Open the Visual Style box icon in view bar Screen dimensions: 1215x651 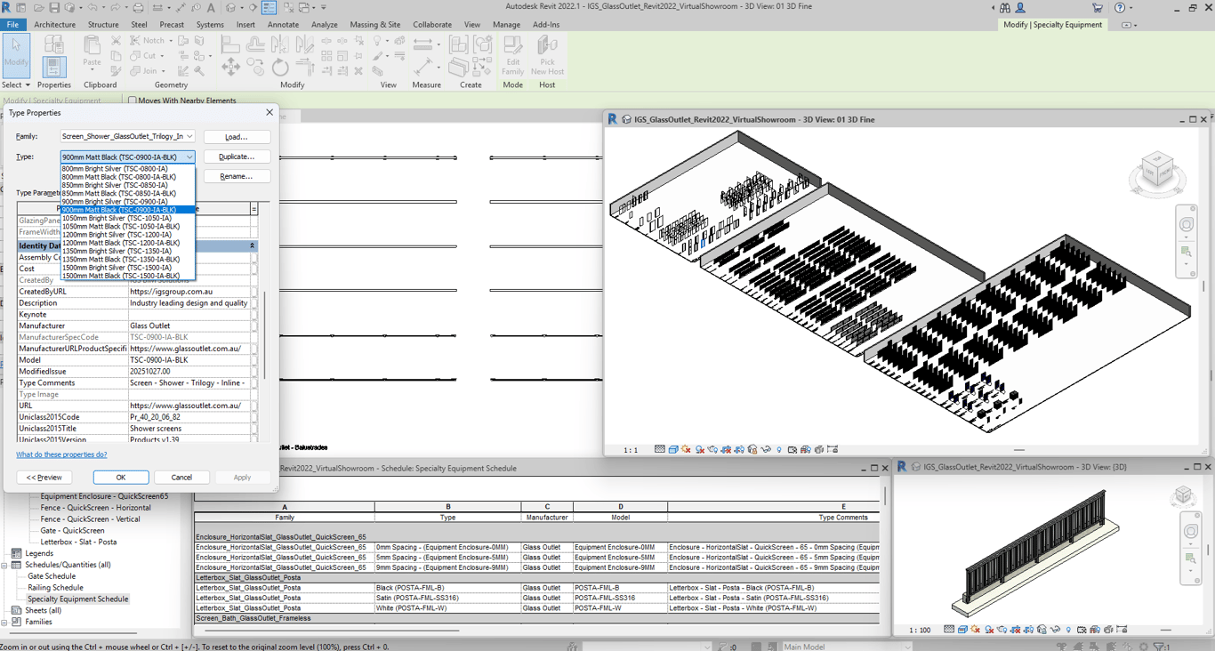click(673, 449)
